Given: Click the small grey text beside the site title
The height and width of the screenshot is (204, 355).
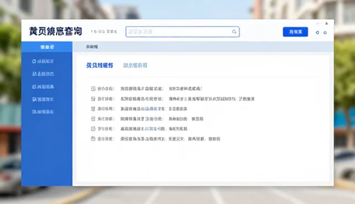Looking at the screenshot, I should (x=104, y=32).
